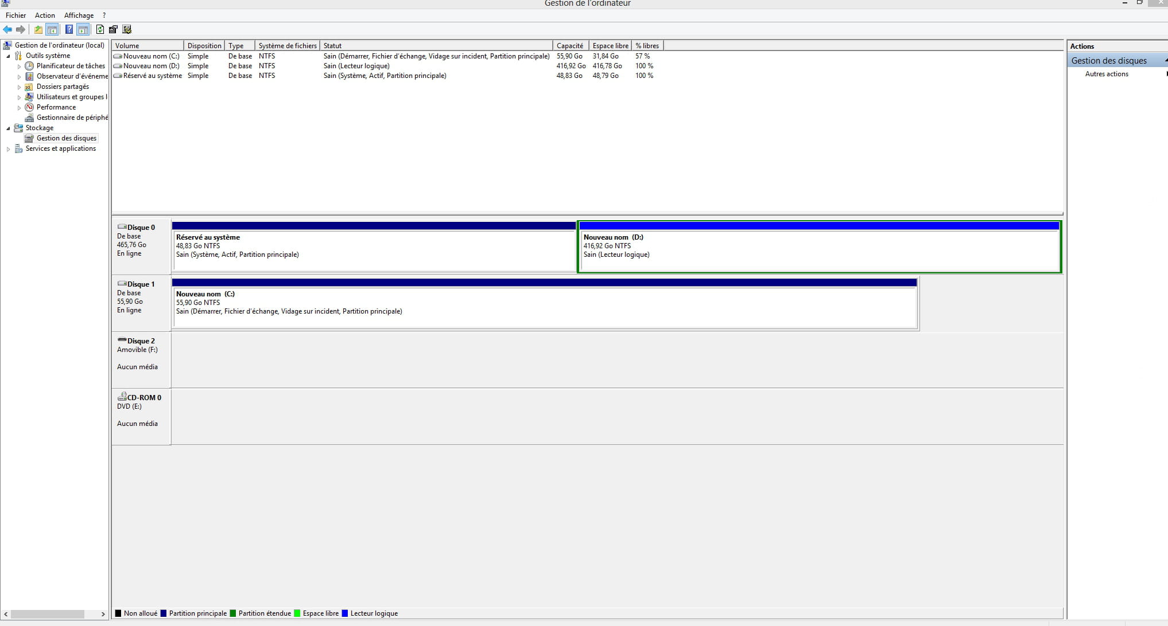Collapse the Outils système tree node
Screen dimensions: 1168x626
[x=8, y=56]
